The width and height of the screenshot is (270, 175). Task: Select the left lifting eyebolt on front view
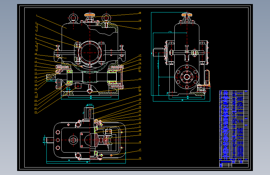pyautogui.click(x=73, y=18)
